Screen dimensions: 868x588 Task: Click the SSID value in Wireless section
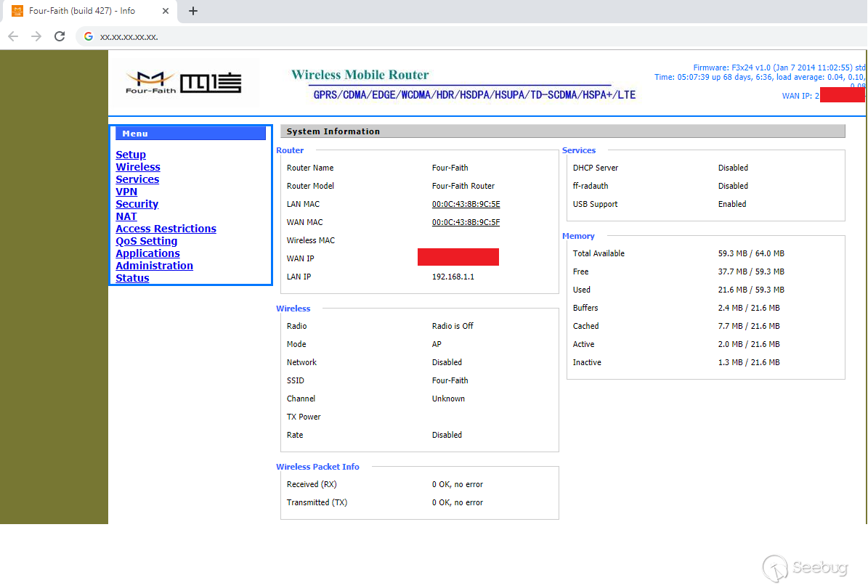[x=450, y=380]
